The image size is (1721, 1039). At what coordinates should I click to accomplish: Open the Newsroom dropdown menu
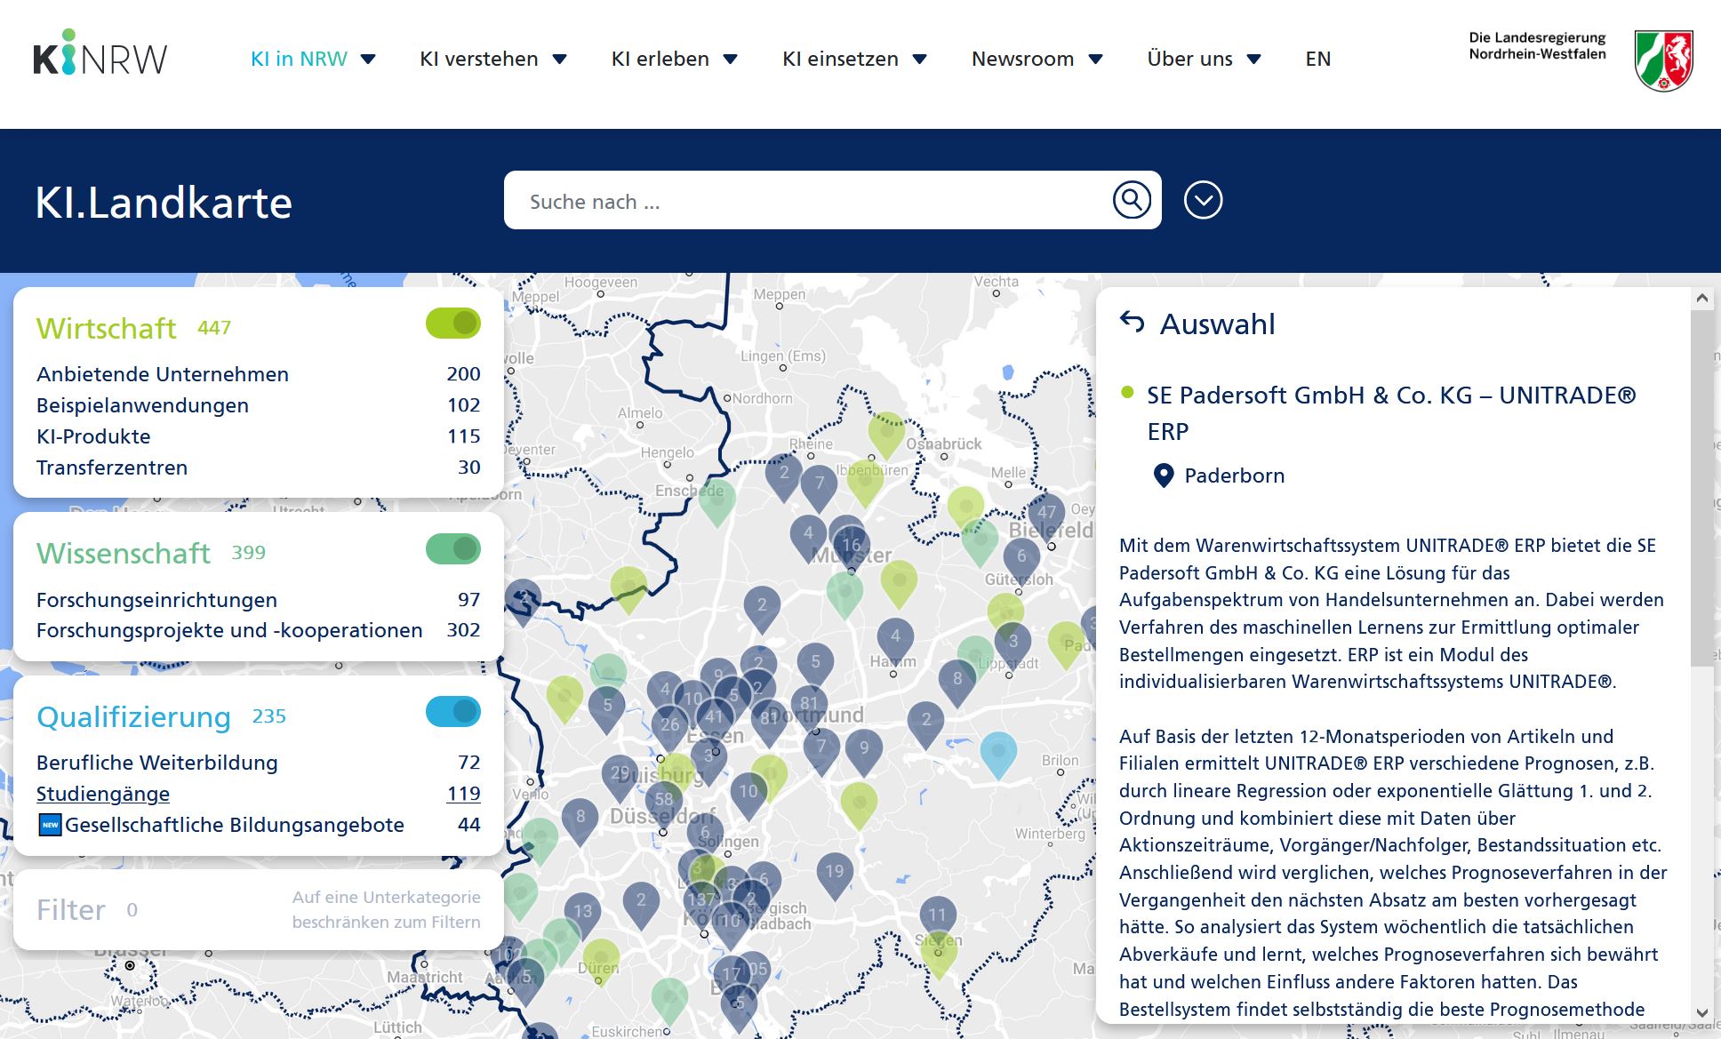tap(1037, 59)
